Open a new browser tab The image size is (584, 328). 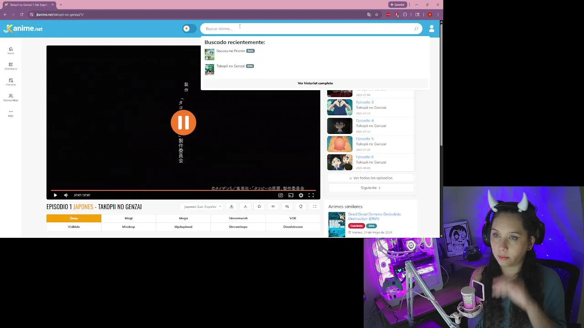(x=61, y=5)
